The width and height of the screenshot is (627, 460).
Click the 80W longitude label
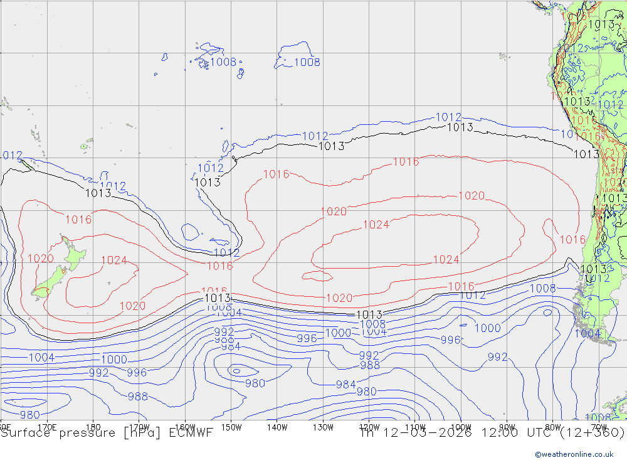[x=553, y=427]
